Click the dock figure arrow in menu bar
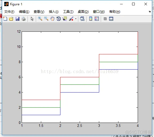The height and width of the screenshot is (137, 154). (x=149, y=11)
